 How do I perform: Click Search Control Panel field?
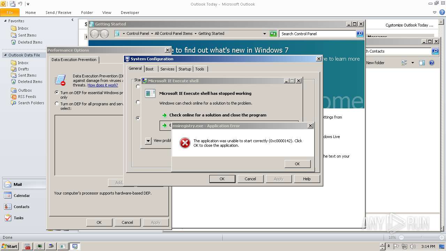[x=317, y=34]
